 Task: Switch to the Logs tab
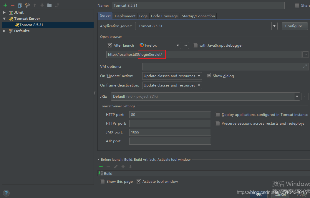[x=143, y=16]
